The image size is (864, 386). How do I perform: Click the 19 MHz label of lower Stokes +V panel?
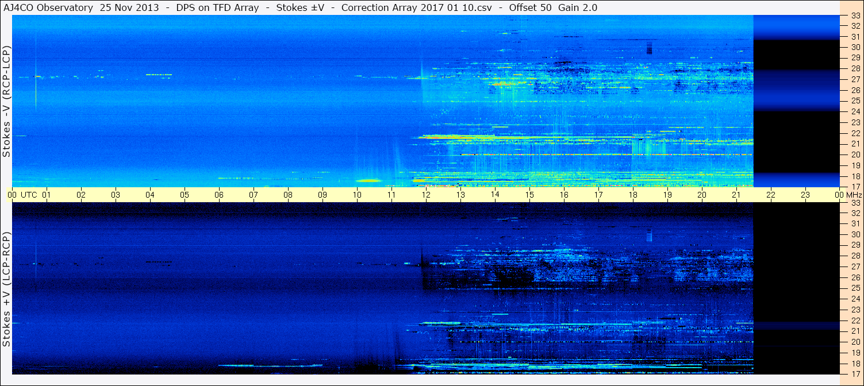tap(855, 352)
